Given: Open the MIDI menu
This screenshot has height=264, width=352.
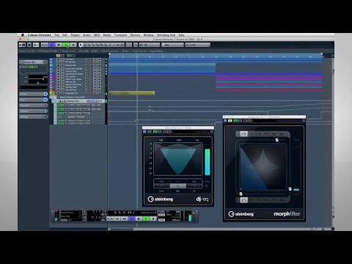Looking at the screenshot, I should (97, 35).
